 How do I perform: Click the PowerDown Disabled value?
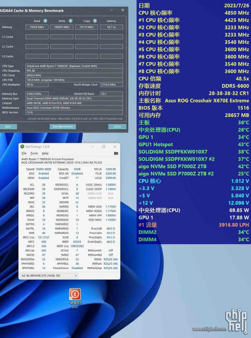click(77, 268)
